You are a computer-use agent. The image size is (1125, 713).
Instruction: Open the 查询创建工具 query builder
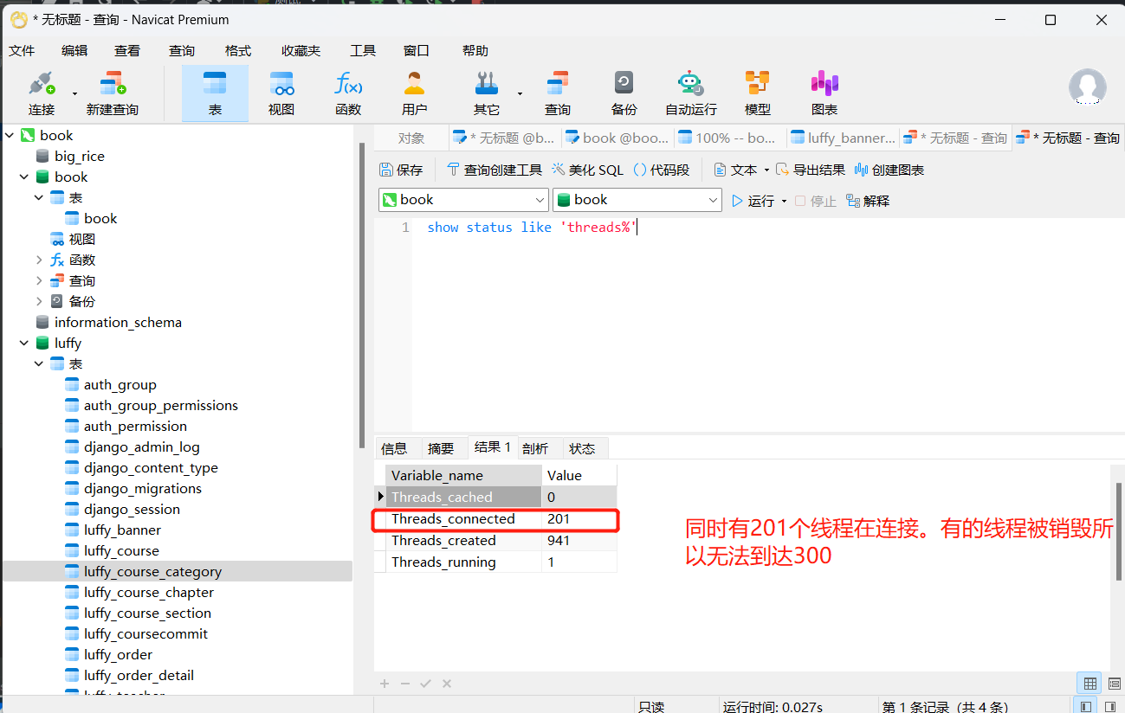pos(495,170)
